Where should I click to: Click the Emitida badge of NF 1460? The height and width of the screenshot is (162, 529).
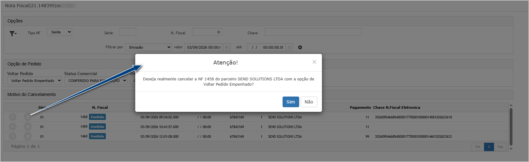point(97,136)
